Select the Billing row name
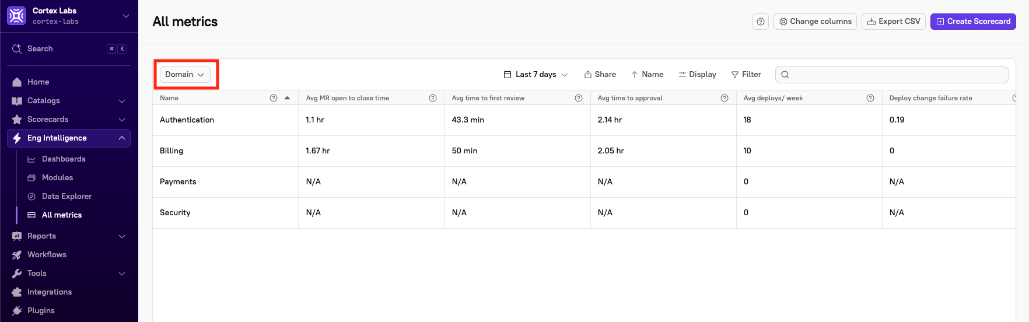The width and height of the screenshot is (1029, 322). point(171,151)
